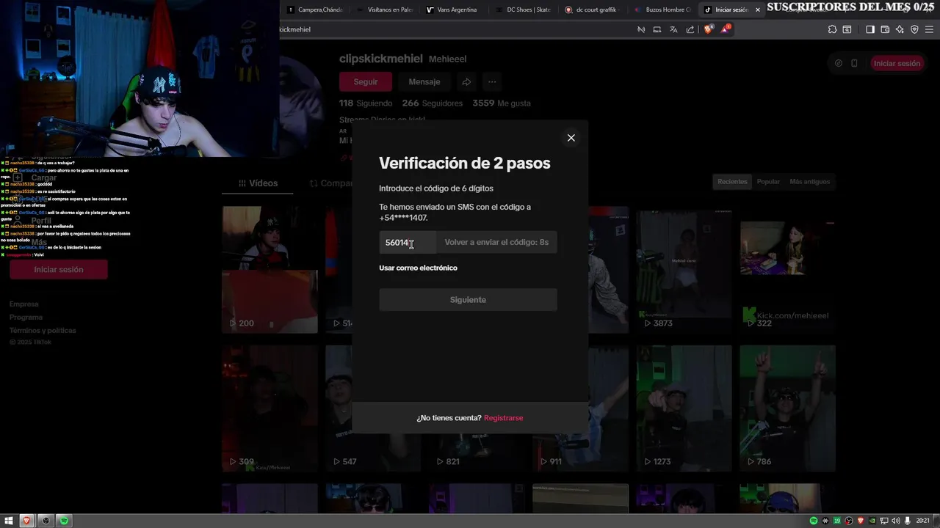Click the Seguir button on profile
This screenshot has width=940, height=528.
(x=366, y=81)
